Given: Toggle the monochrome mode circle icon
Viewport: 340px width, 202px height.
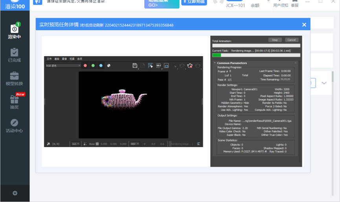Looking at the screenshot, I should pos(108,66).
